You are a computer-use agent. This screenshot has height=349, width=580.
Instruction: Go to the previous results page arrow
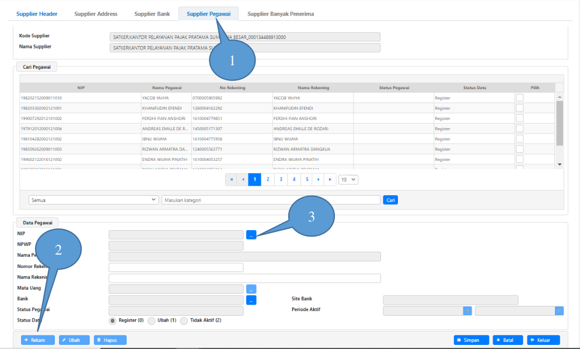pos(243,179)
